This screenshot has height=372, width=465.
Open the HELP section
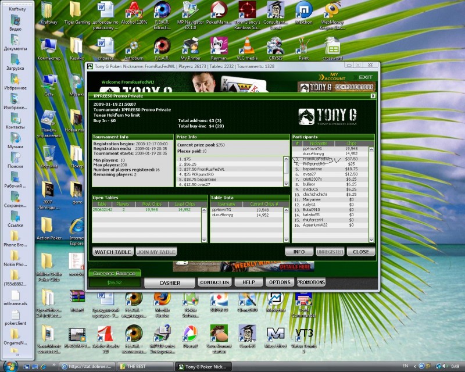[x=249, y=282]
